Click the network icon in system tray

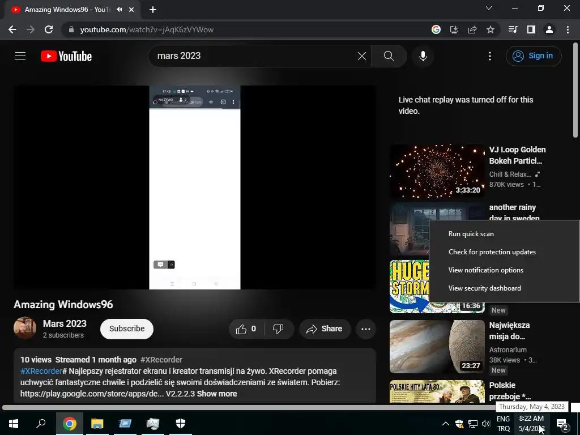pos(473,424)
